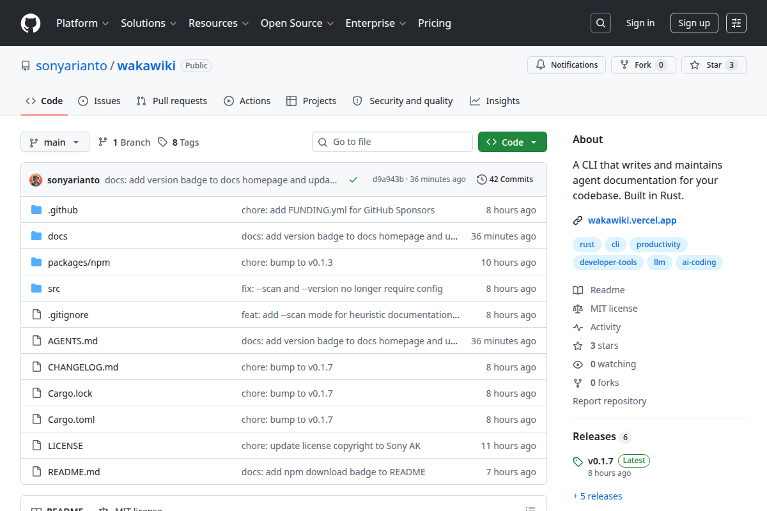Expand the Enterprise menu

[x=376, y=23]
